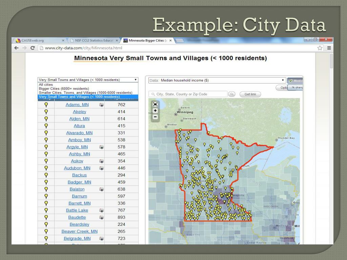Screen dimensions: 347x260
Task: Click the City, State, County or Zip search field
Action: pyautogui.click(x=188, y=94)
